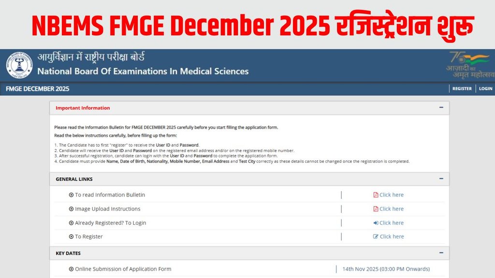Open the PDF icon beside Information Bulletin link

coord(376,195)
